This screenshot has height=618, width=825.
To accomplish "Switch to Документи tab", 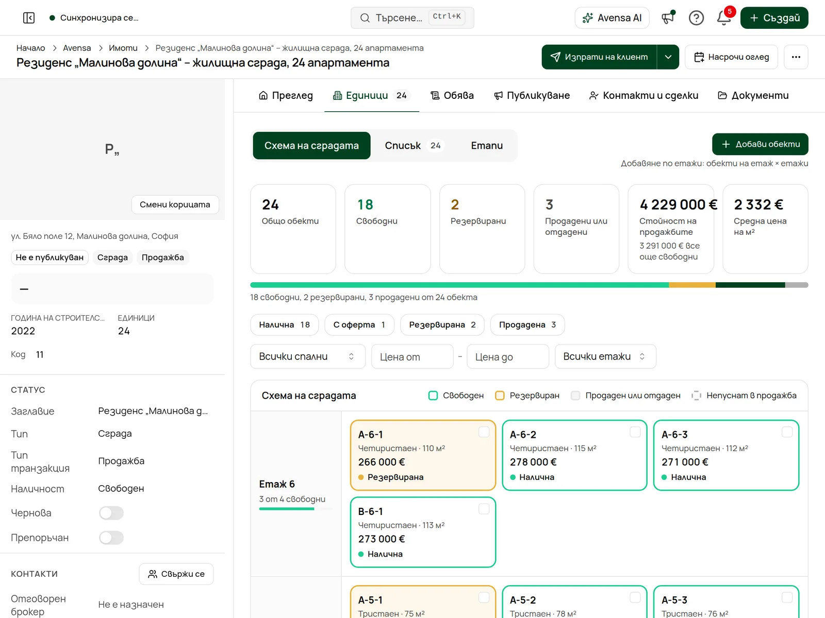I will pyautogui.click(x=753, y=95).
